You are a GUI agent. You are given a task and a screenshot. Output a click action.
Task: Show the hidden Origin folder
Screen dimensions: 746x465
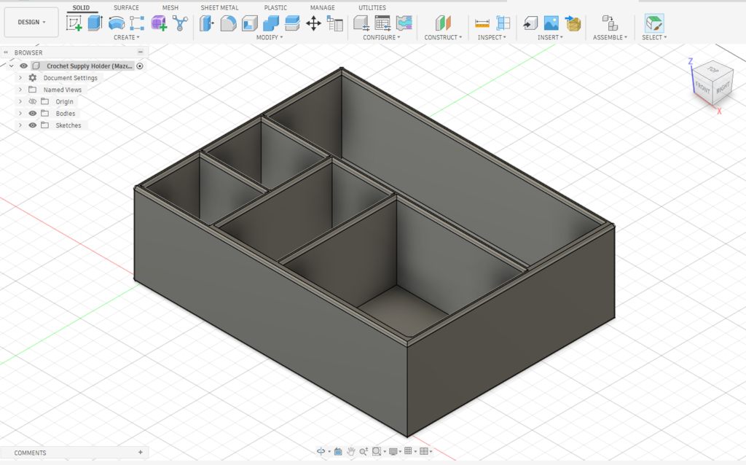point(32,101)
